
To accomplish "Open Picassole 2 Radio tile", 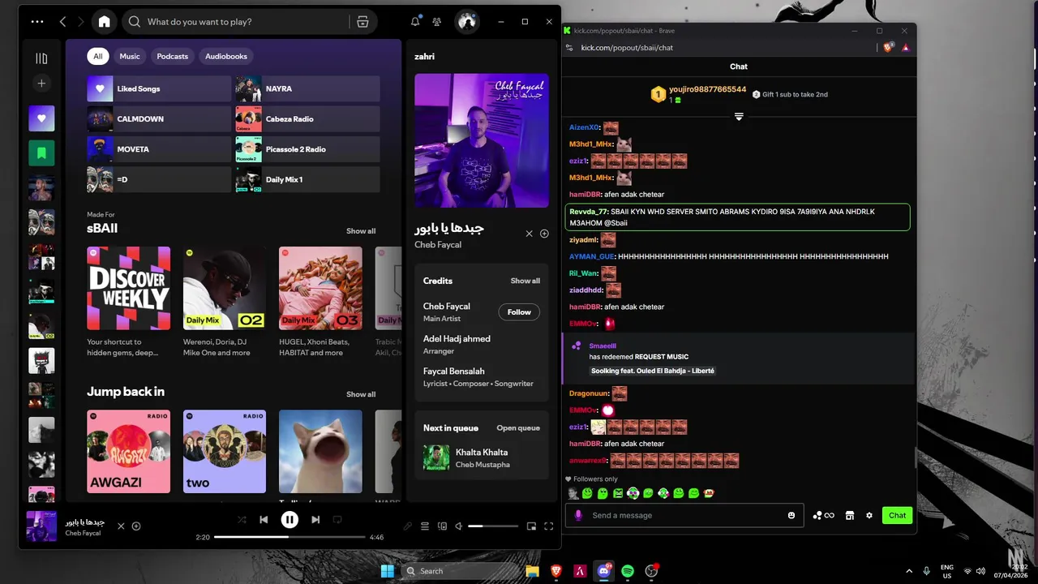I will tap(307, 149).
